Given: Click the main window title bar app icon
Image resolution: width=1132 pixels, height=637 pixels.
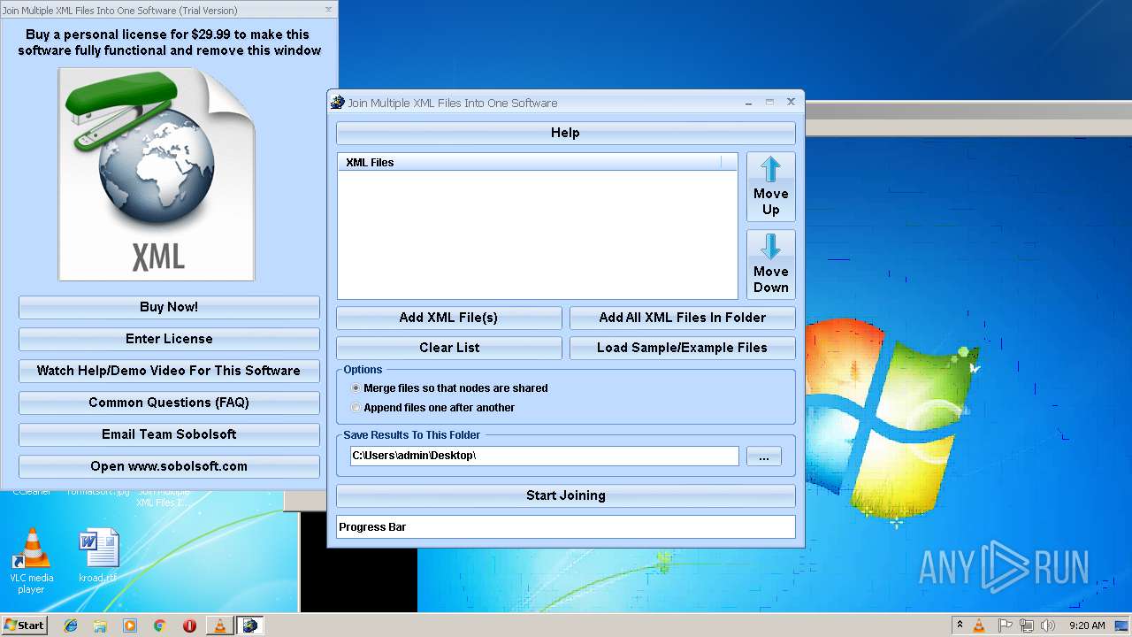Looking at the screenshot, I should [x=337, y=103].
